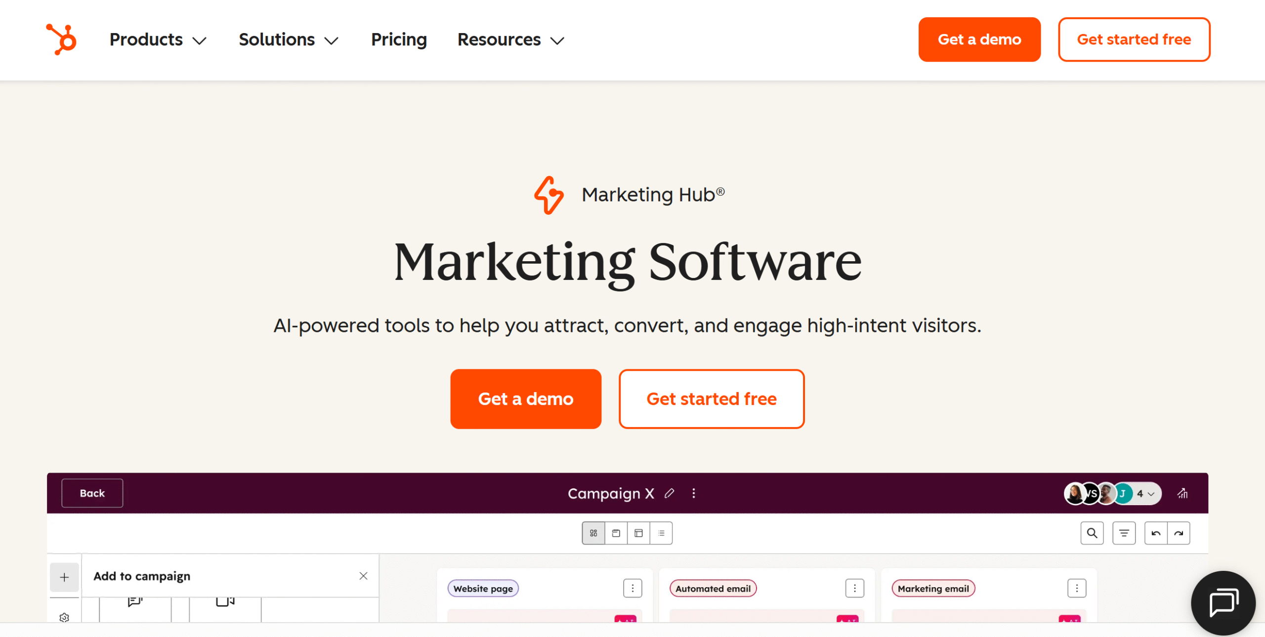Click the undo arrow

(1156, 533)
